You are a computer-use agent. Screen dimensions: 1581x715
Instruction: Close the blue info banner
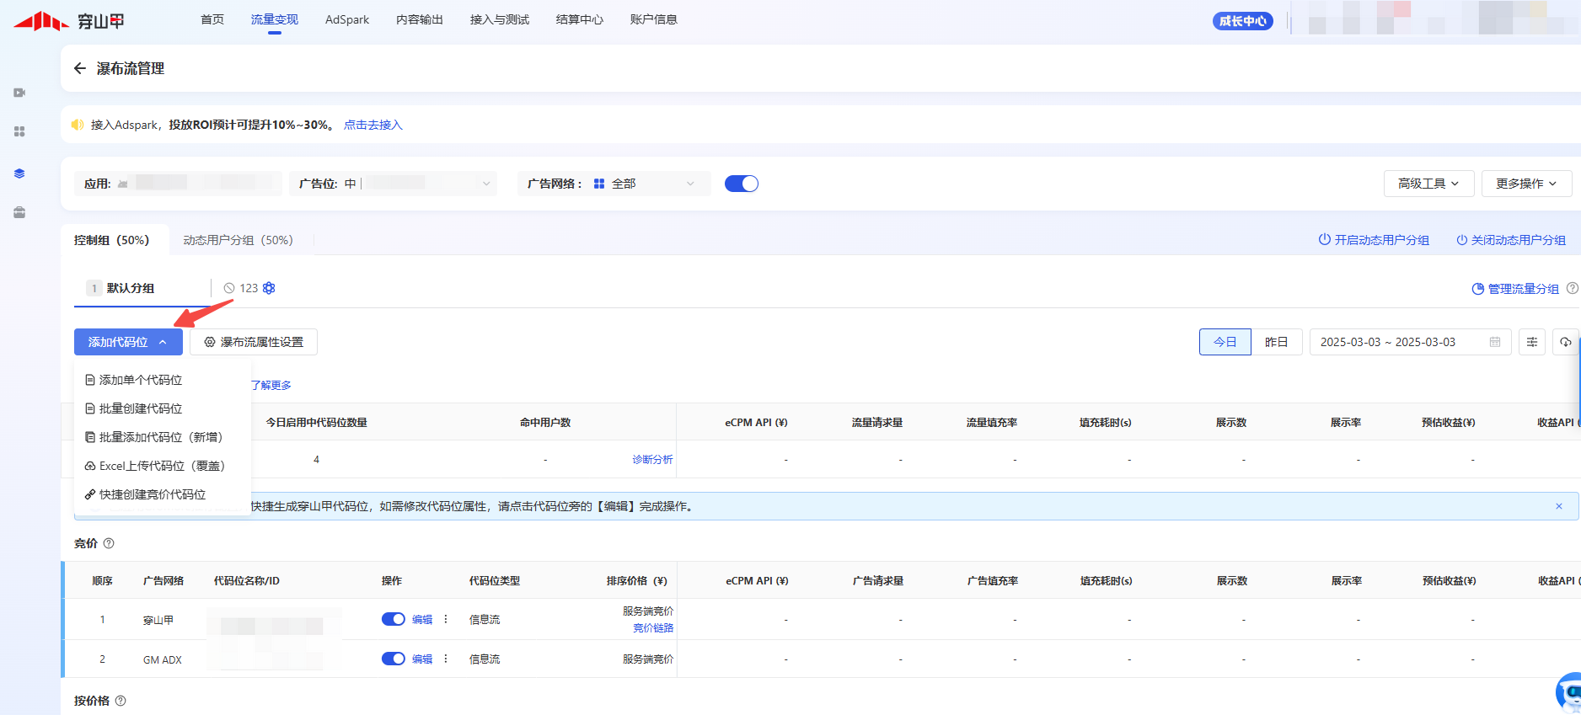click(x=1558, y=506)
